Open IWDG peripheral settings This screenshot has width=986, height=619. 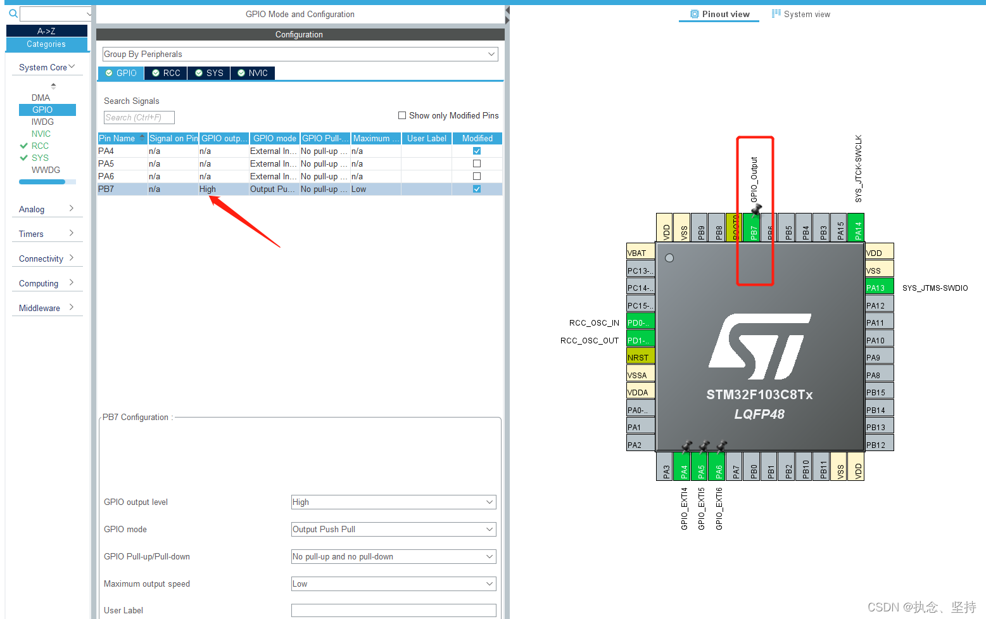pos(42,122)
